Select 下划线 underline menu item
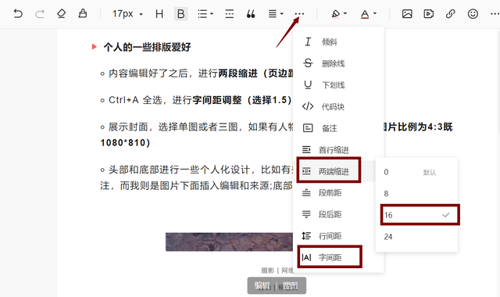The width and height of the screenshot is (500, 297). 338,85
